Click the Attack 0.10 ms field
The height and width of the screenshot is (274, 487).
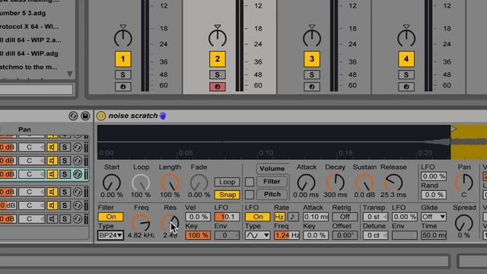[316, 217]
